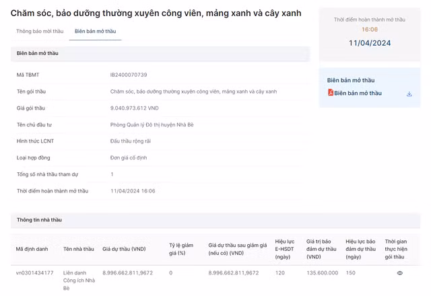Click the page title heading

[156, 13]
